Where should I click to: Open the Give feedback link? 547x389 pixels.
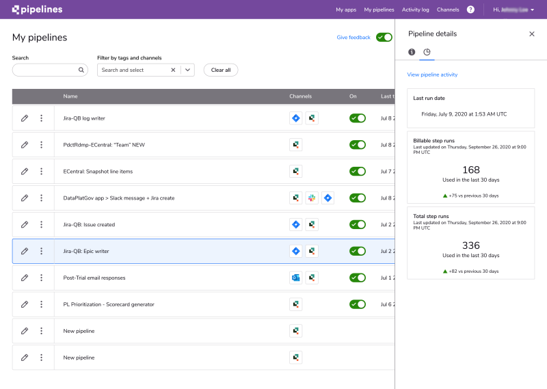(x=353, y=38)
